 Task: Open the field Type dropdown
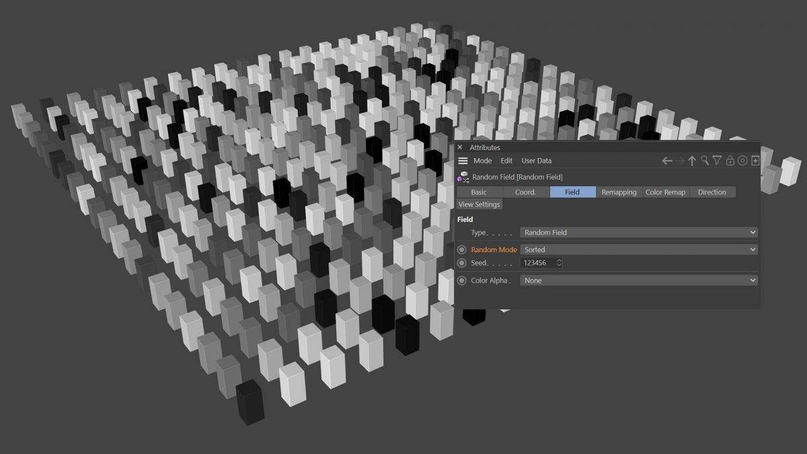click(639, 233)
